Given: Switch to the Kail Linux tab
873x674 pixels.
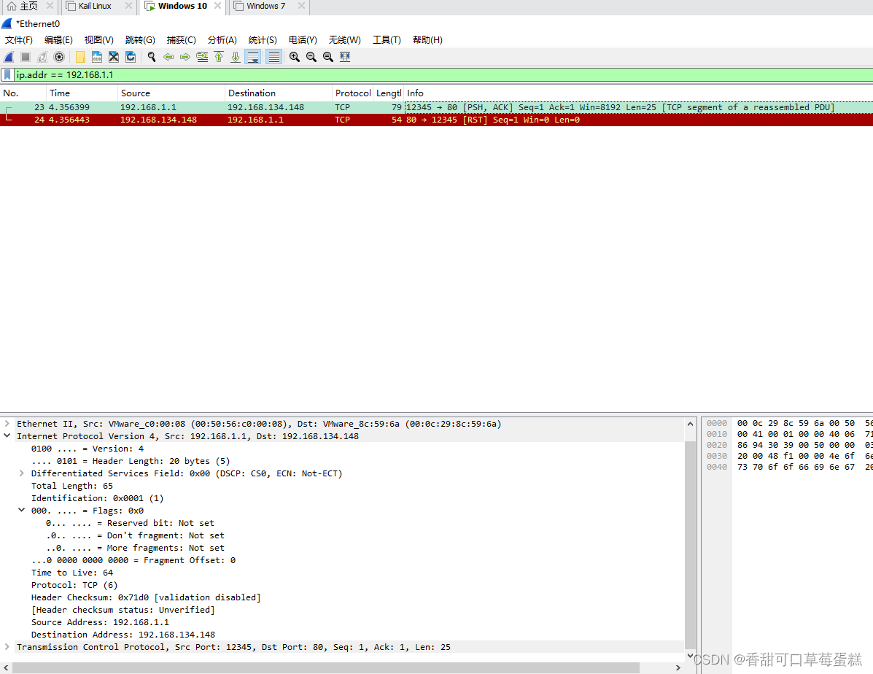Looking at the screenshot, I should [95, 7].
